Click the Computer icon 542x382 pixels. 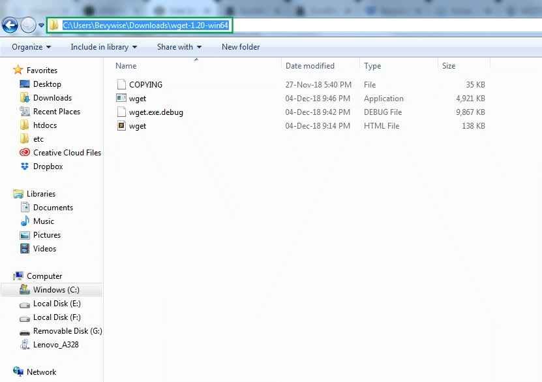point(18,276)
